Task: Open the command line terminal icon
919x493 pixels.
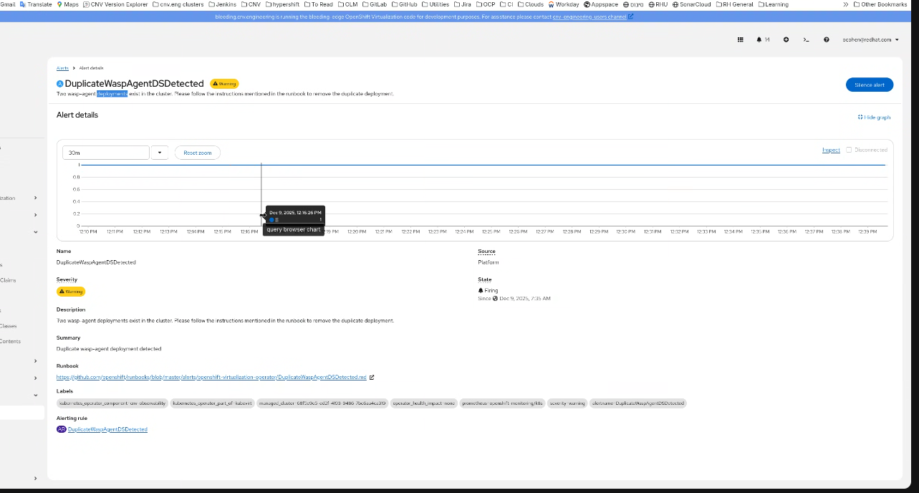Action: click(x=806, y=39)
